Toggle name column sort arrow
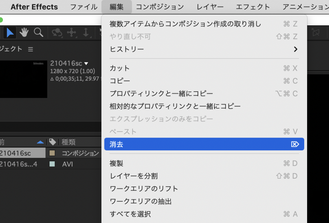The height and width of the screenshot is (223, 329). (x=40, y=142)
